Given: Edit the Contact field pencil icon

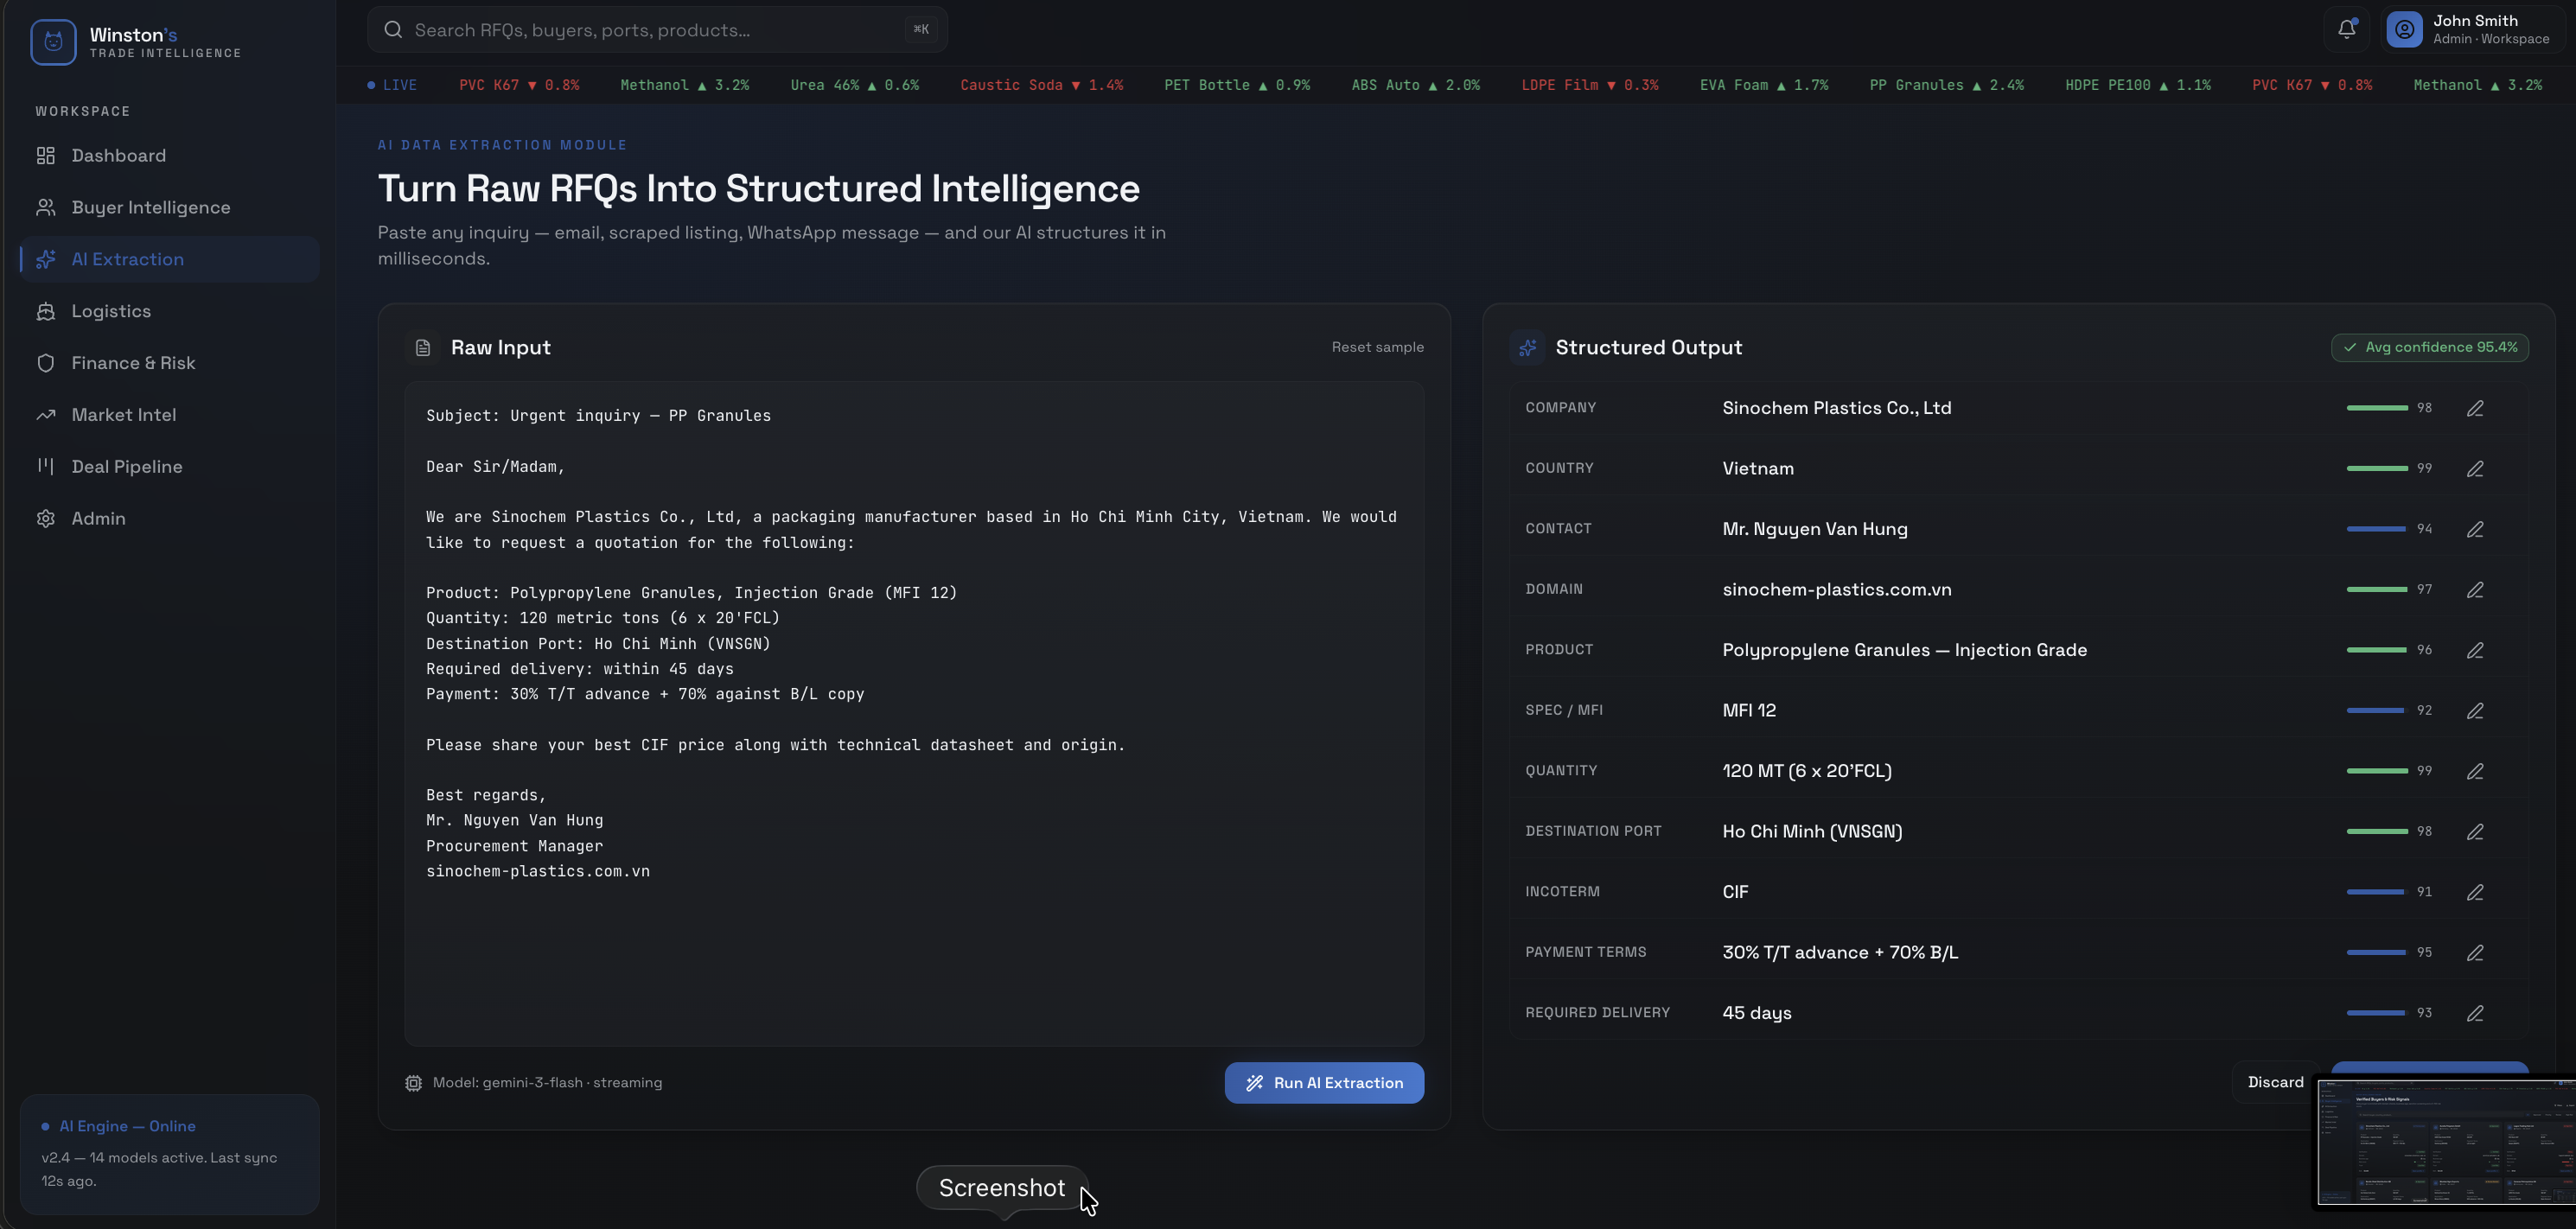Looking at the screenshot, I should [x=2475, y=529].
